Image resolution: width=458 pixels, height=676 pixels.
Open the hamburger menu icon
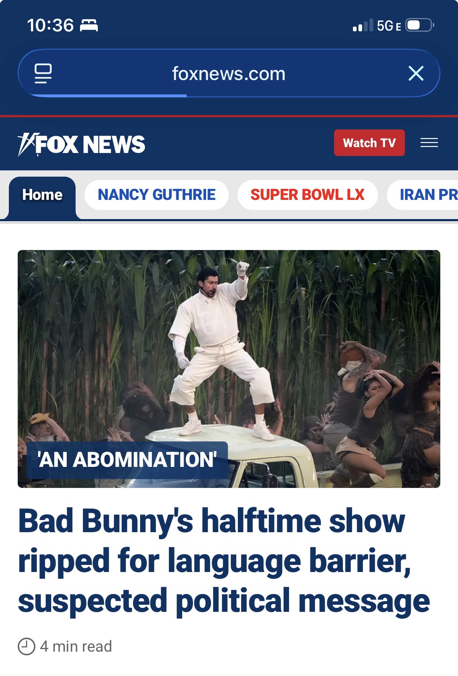[429, 143]
